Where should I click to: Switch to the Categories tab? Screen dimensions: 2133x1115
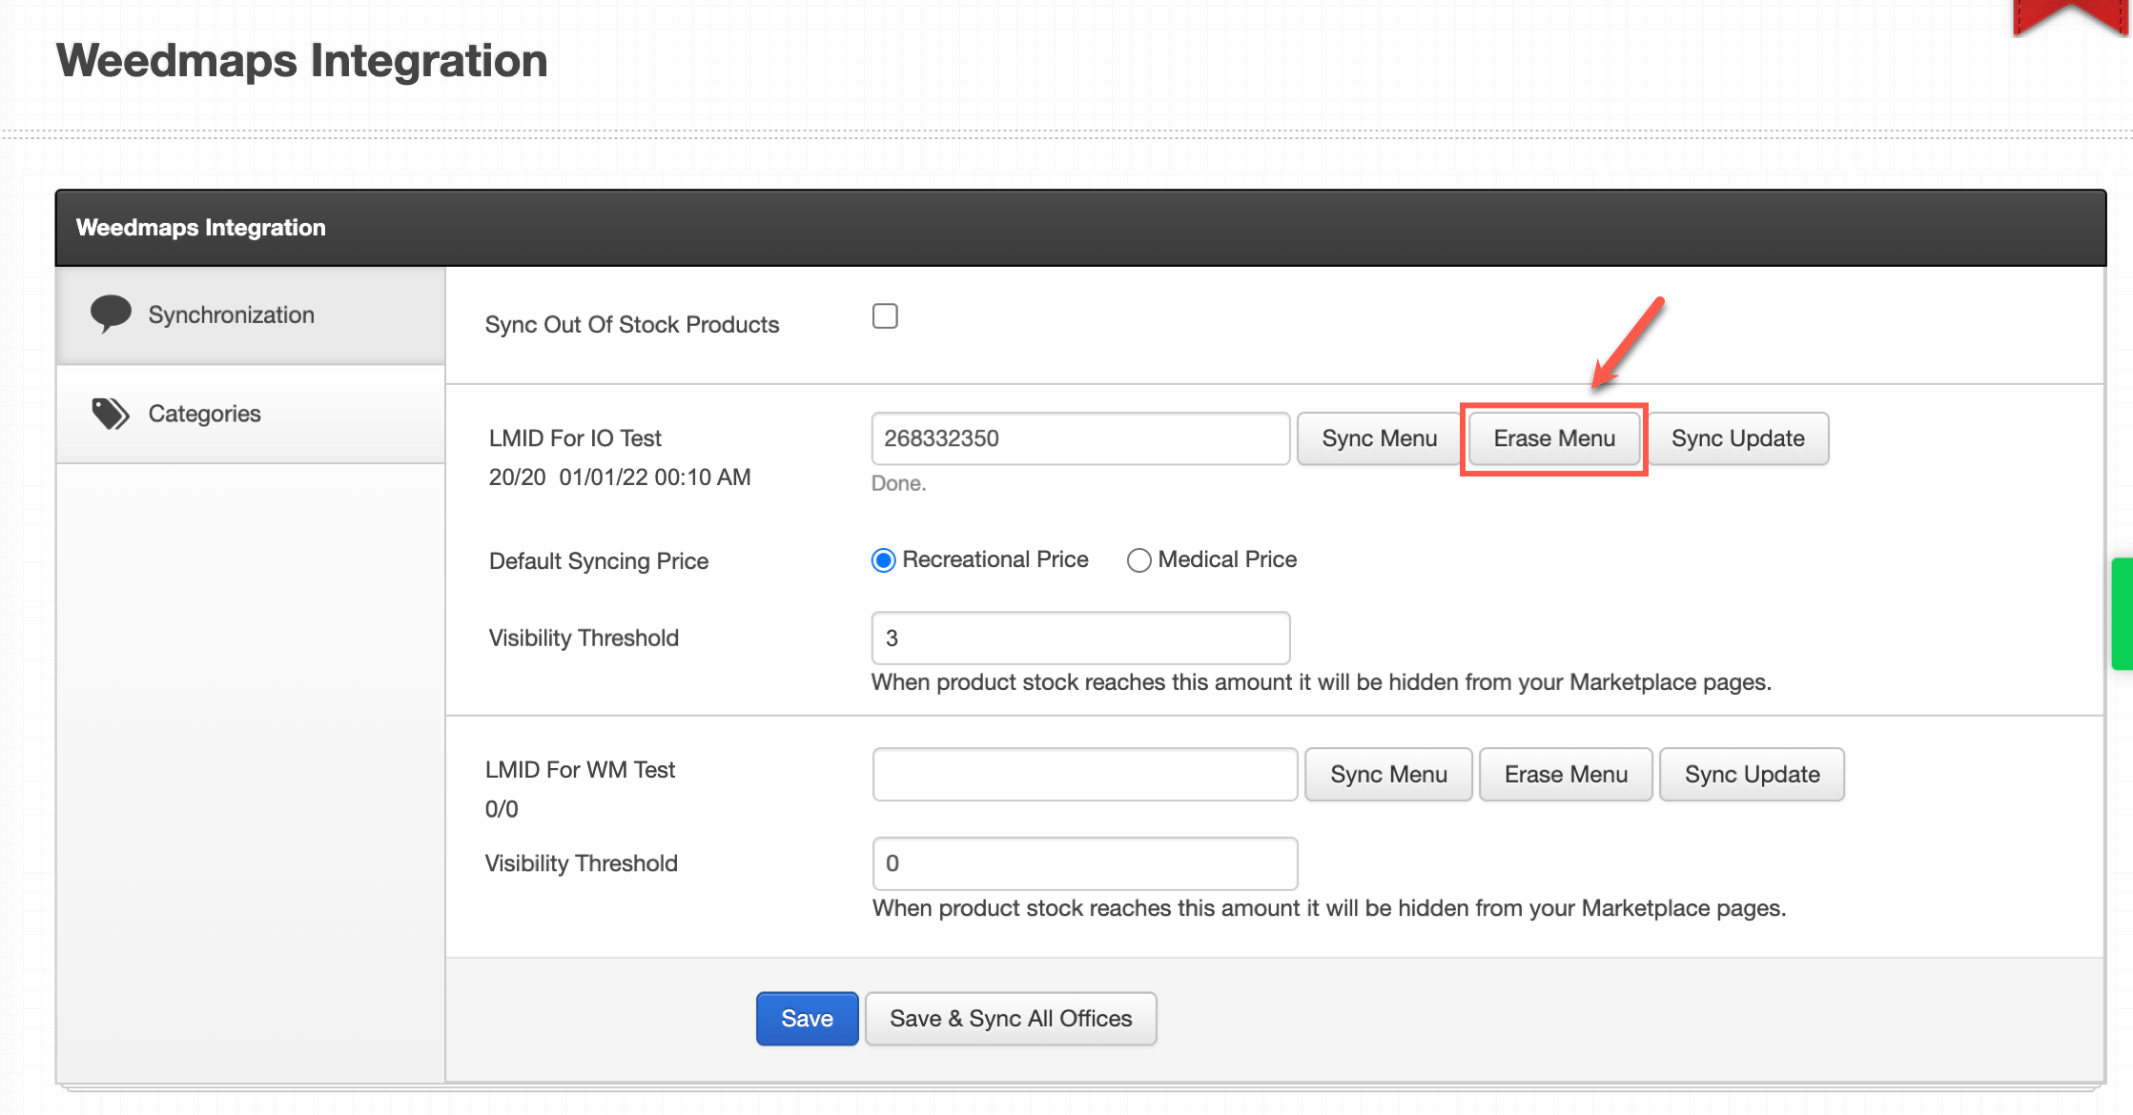pyautogui.click(x=204, y=414)
